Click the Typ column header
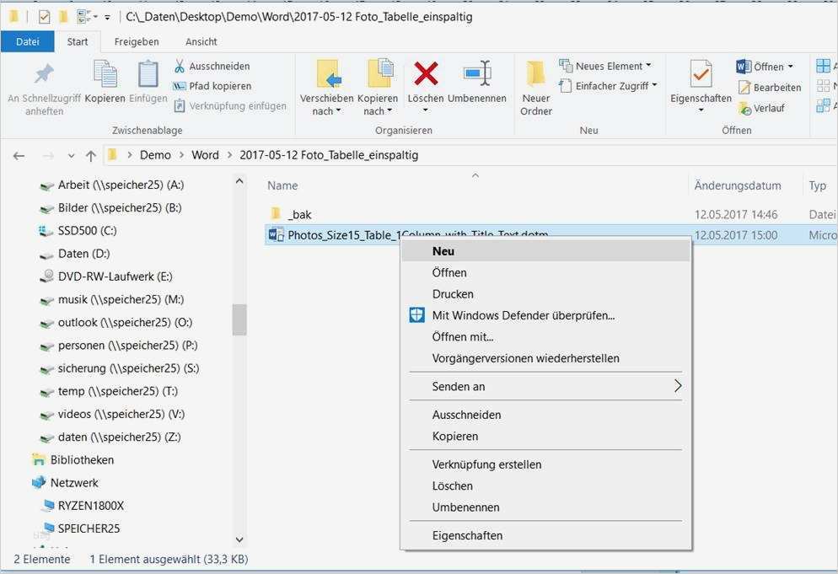This screenshot has height=574, width=838. tap(817, 185)
